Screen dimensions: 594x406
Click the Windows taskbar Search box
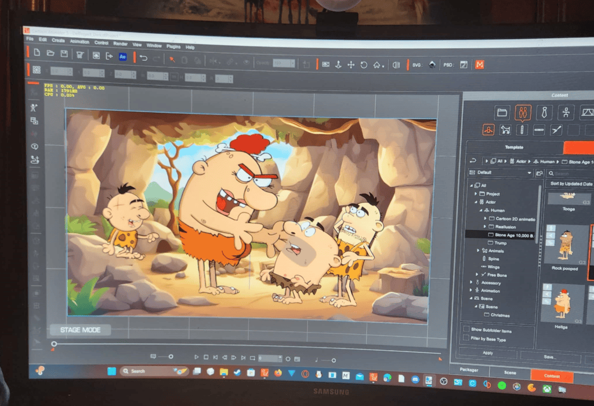pos(154,371)
